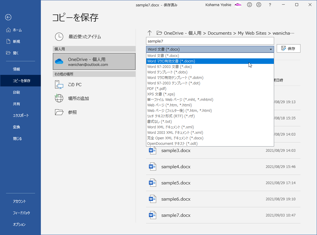Choose Word 文書 (*.docx) in list
Viewport: 317px width, 235px height.
(210, 56)
